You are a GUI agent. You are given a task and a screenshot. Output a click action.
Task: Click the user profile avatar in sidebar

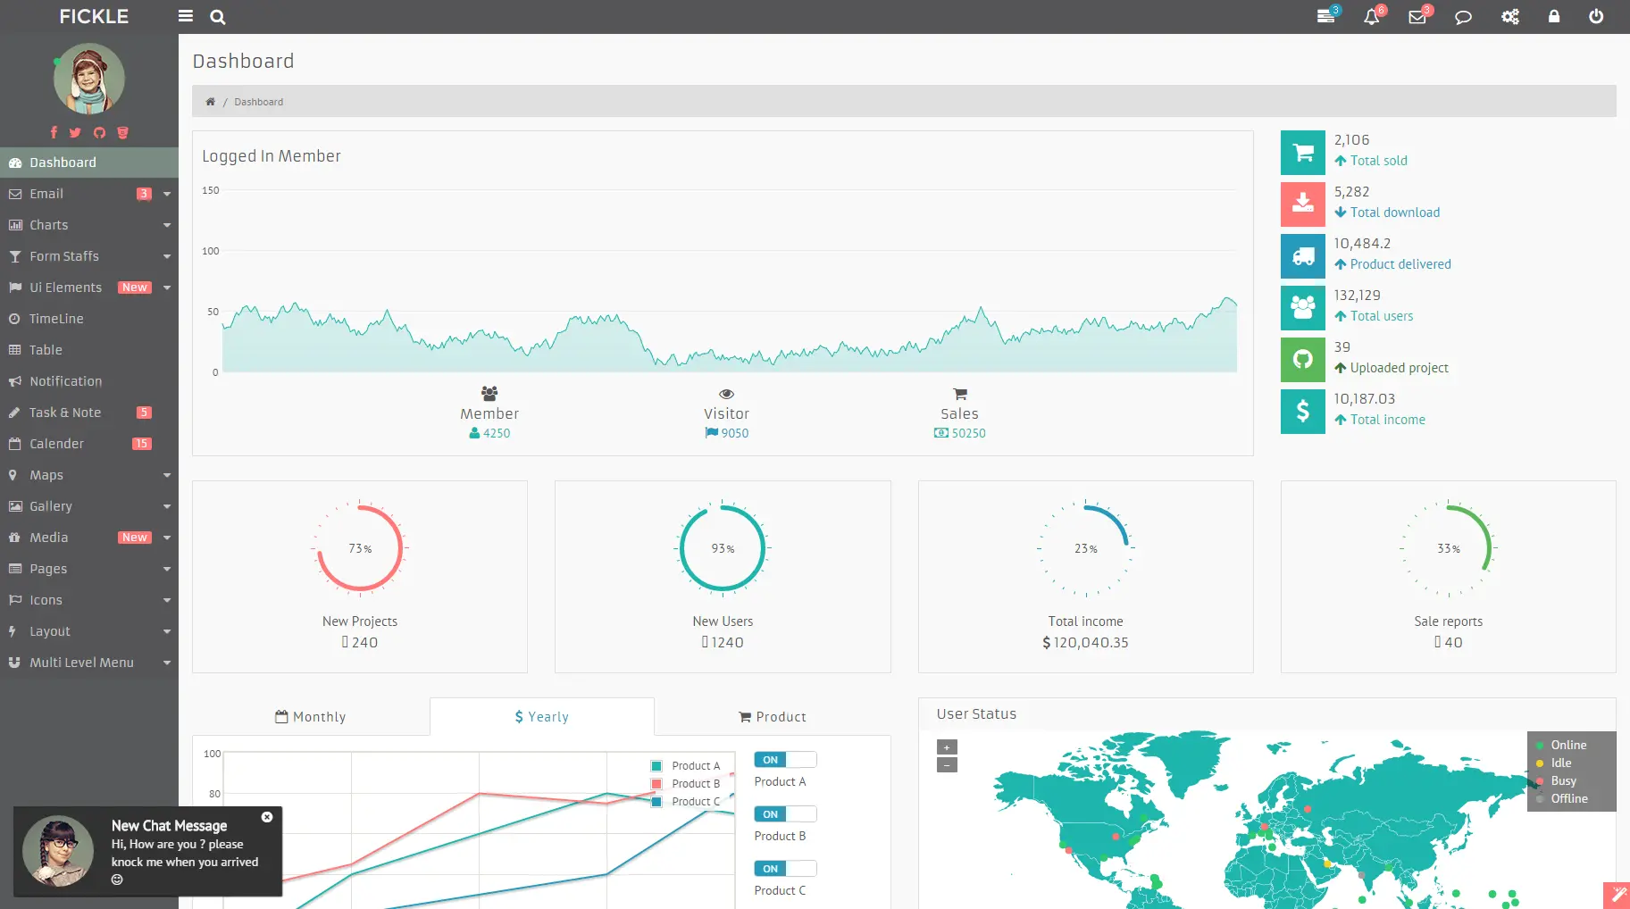[89, 79]
